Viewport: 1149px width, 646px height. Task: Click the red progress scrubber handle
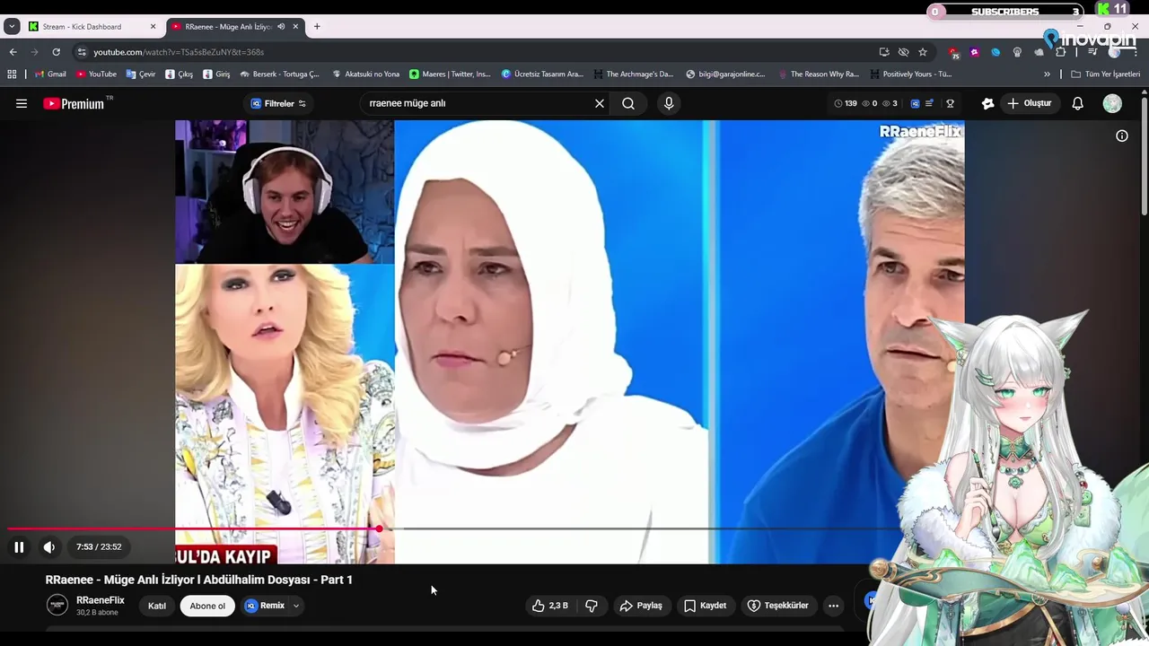pos(380,529)
